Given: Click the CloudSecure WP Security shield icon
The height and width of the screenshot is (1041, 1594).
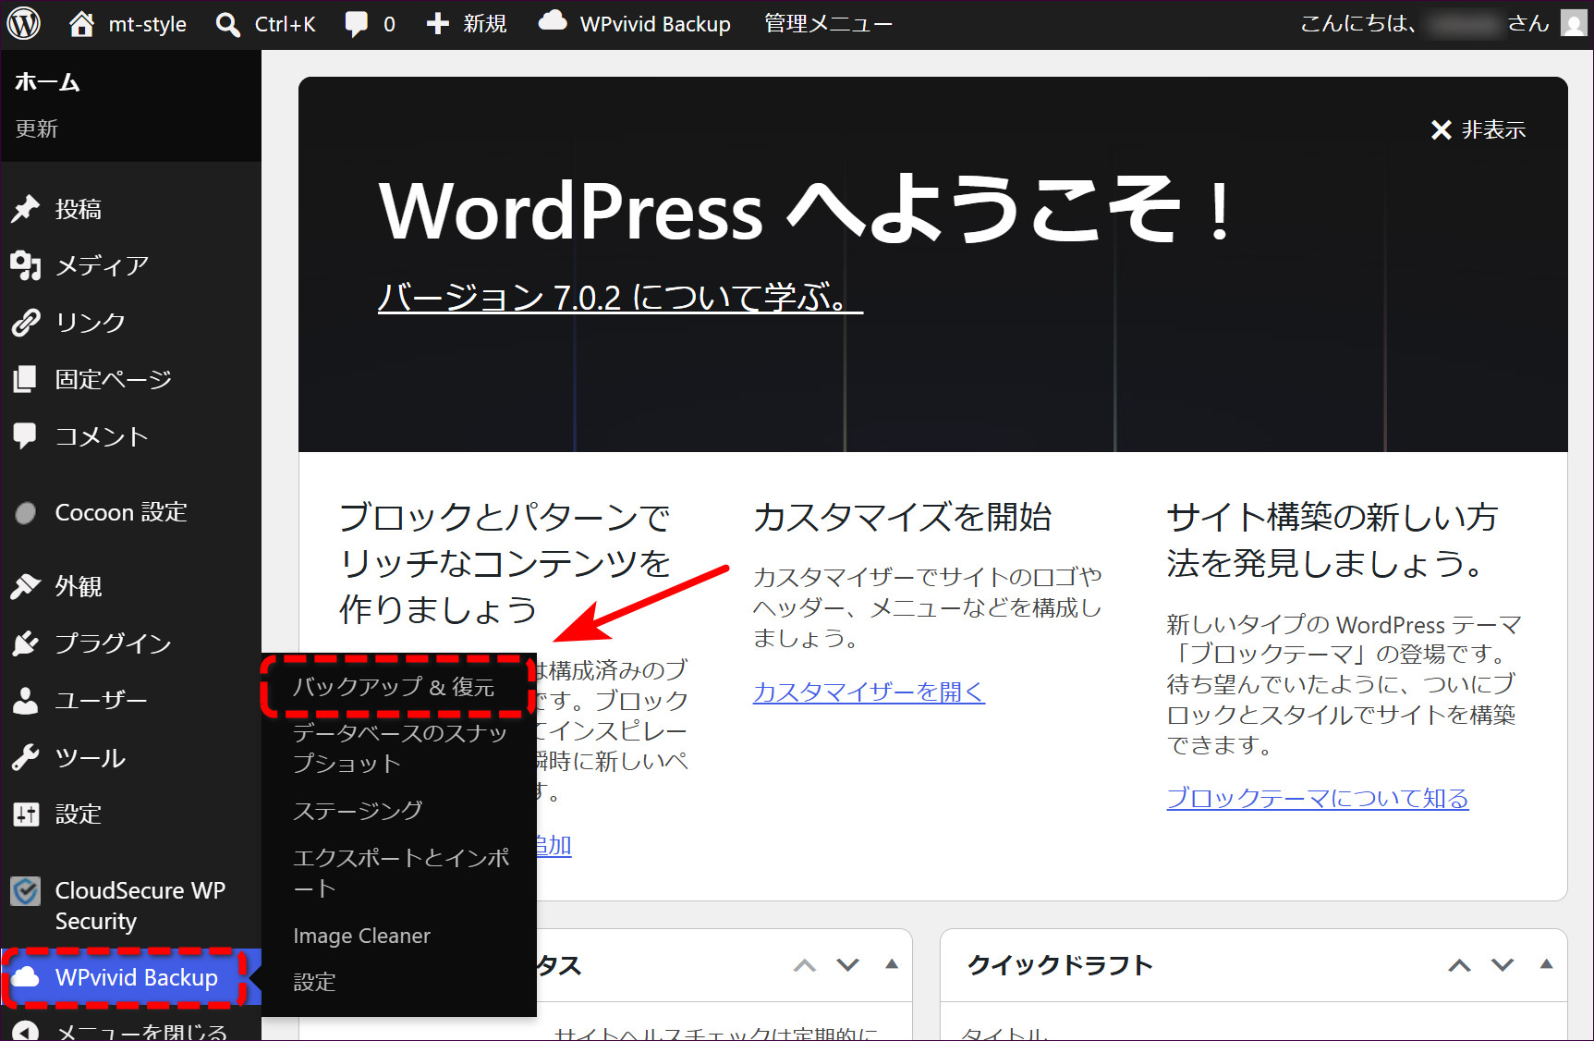Looking at the screenshot, I should [26, 891].
